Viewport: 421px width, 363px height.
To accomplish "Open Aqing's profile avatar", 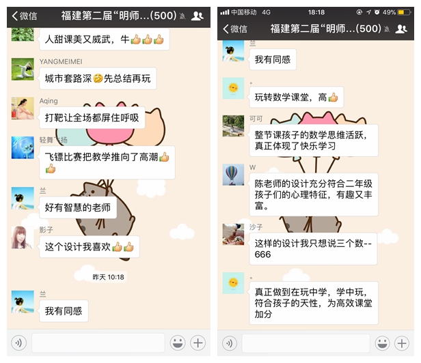I will (x=23, y=108).
